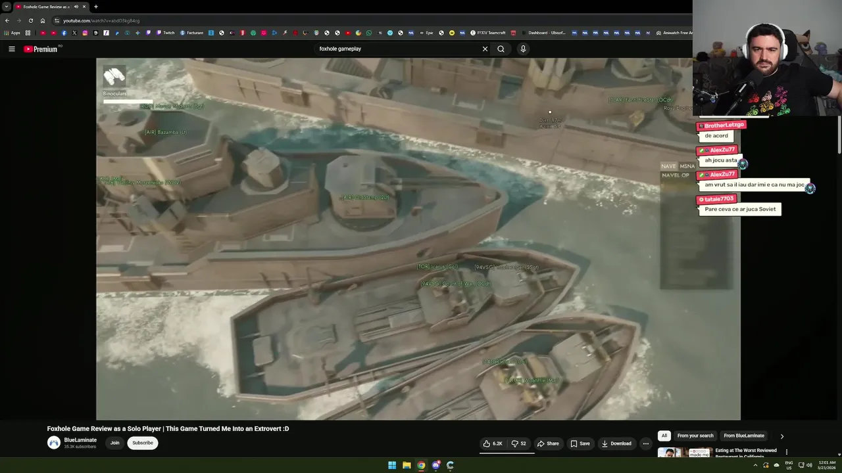Open Chrome from the taskbar
The height and width of the screenshot is (473, 842).
tap(421, 465)
